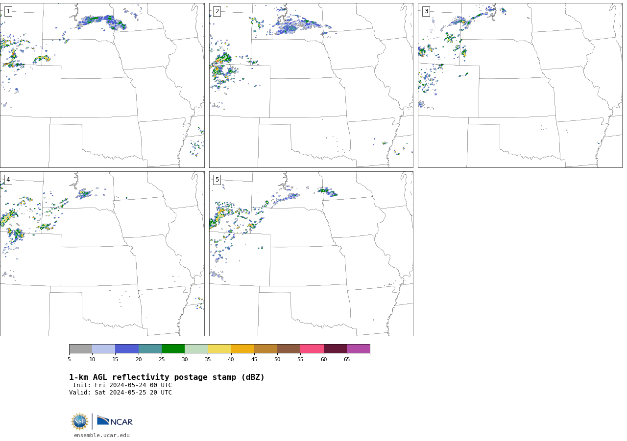Click the orange 40-45 dBZ swatch

pyautogui.click(x=242, y=349)
